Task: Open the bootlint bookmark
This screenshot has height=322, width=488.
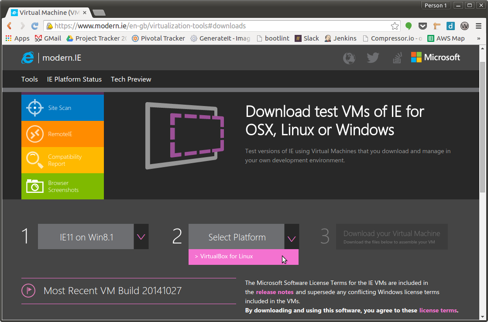Action: pyautogui.click(x=273, y=38)
